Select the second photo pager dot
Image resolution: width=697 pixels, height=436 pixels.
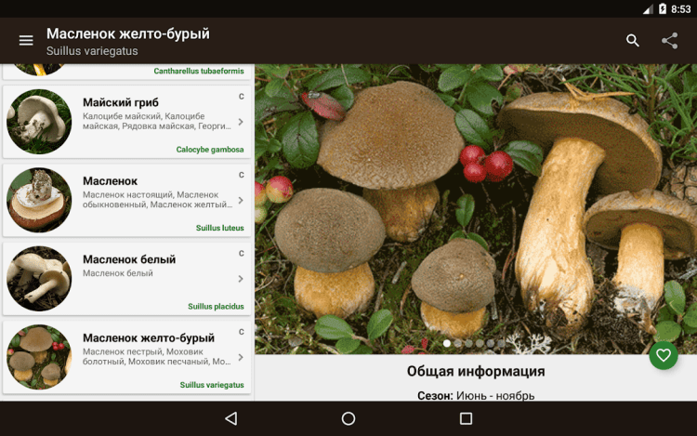tap(458, 343)
